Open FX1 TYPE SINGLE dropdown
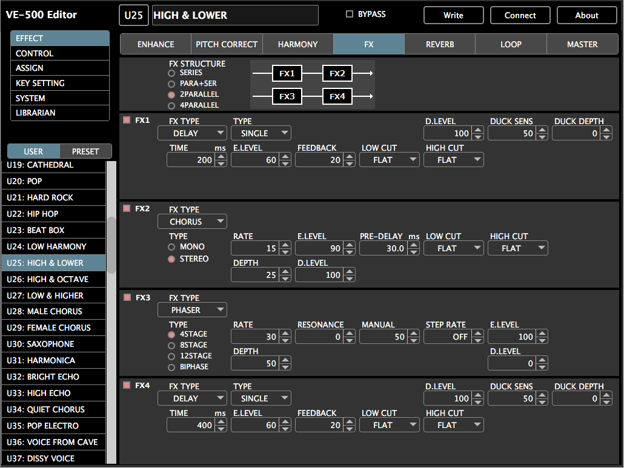The height and width of the screenshot is (468, 624). (x=261, y=133)
